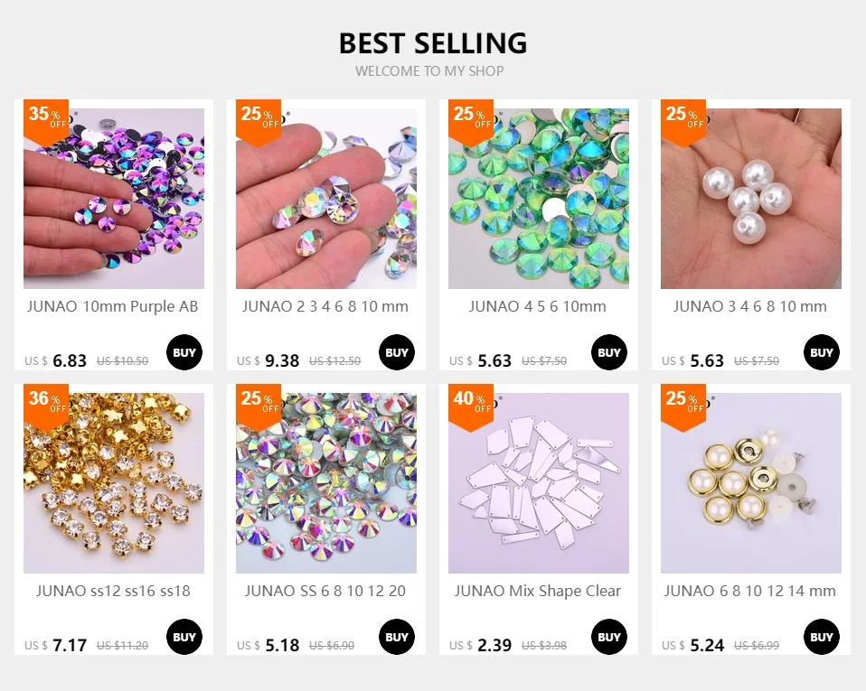This screenshot has width=866, height=691.
Task: Open JUNAO Mix Shape Clear title link
Action: tap(538, 591)
